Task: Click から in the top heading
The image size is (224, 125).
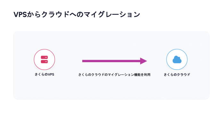Action: tap(34, 15)
